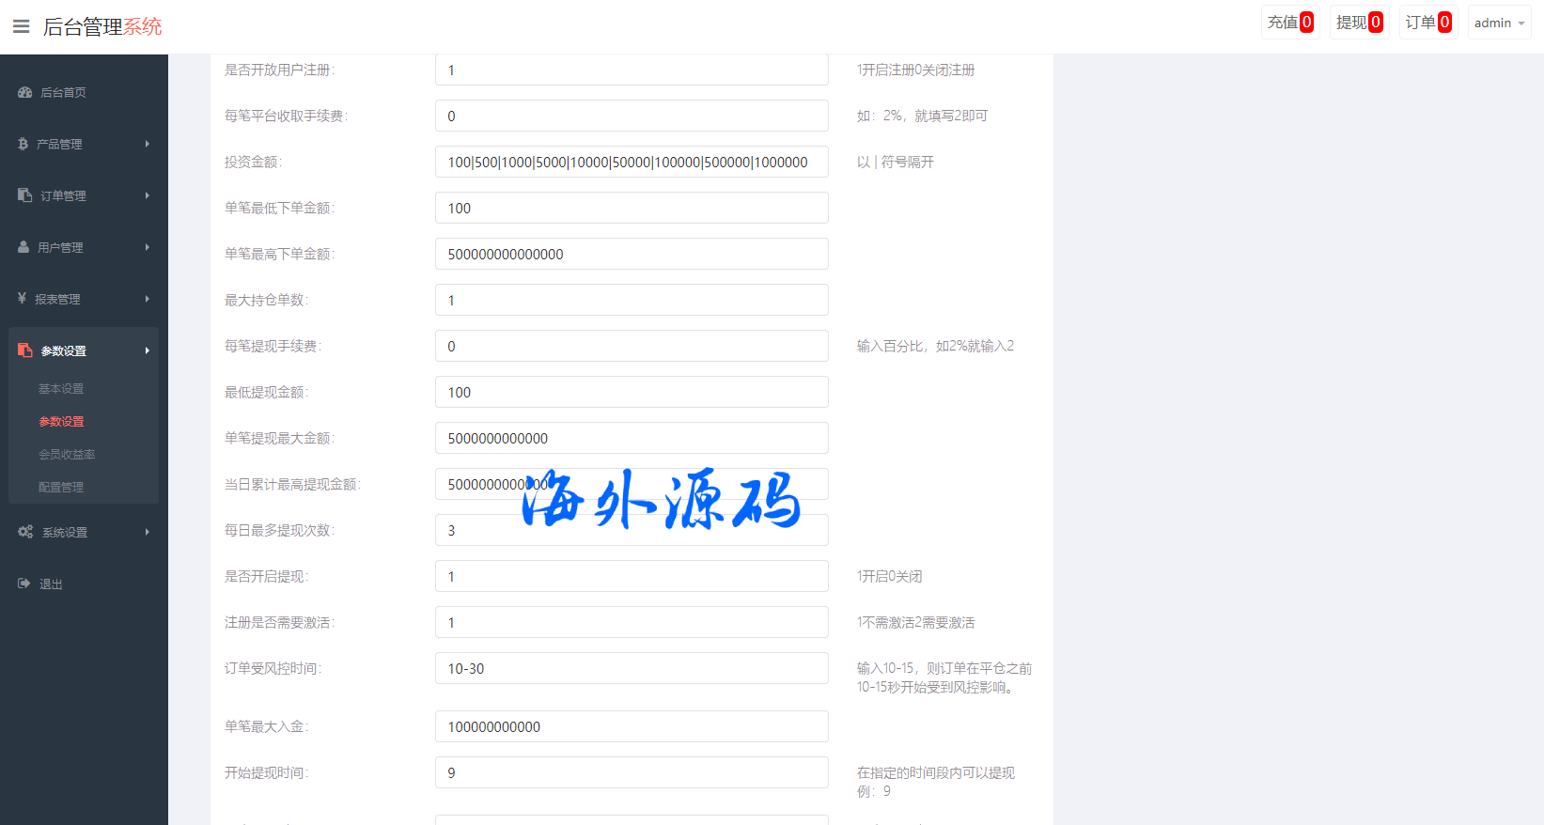Screen dimensions: 1544x825
Task: Click the copy icon beside 订单管理
Action: [x=25, y=195]
